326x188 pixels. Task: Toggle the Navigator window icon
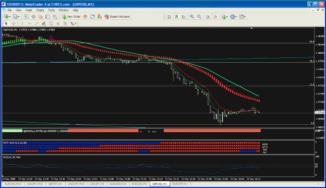click(x=40, y=17)
